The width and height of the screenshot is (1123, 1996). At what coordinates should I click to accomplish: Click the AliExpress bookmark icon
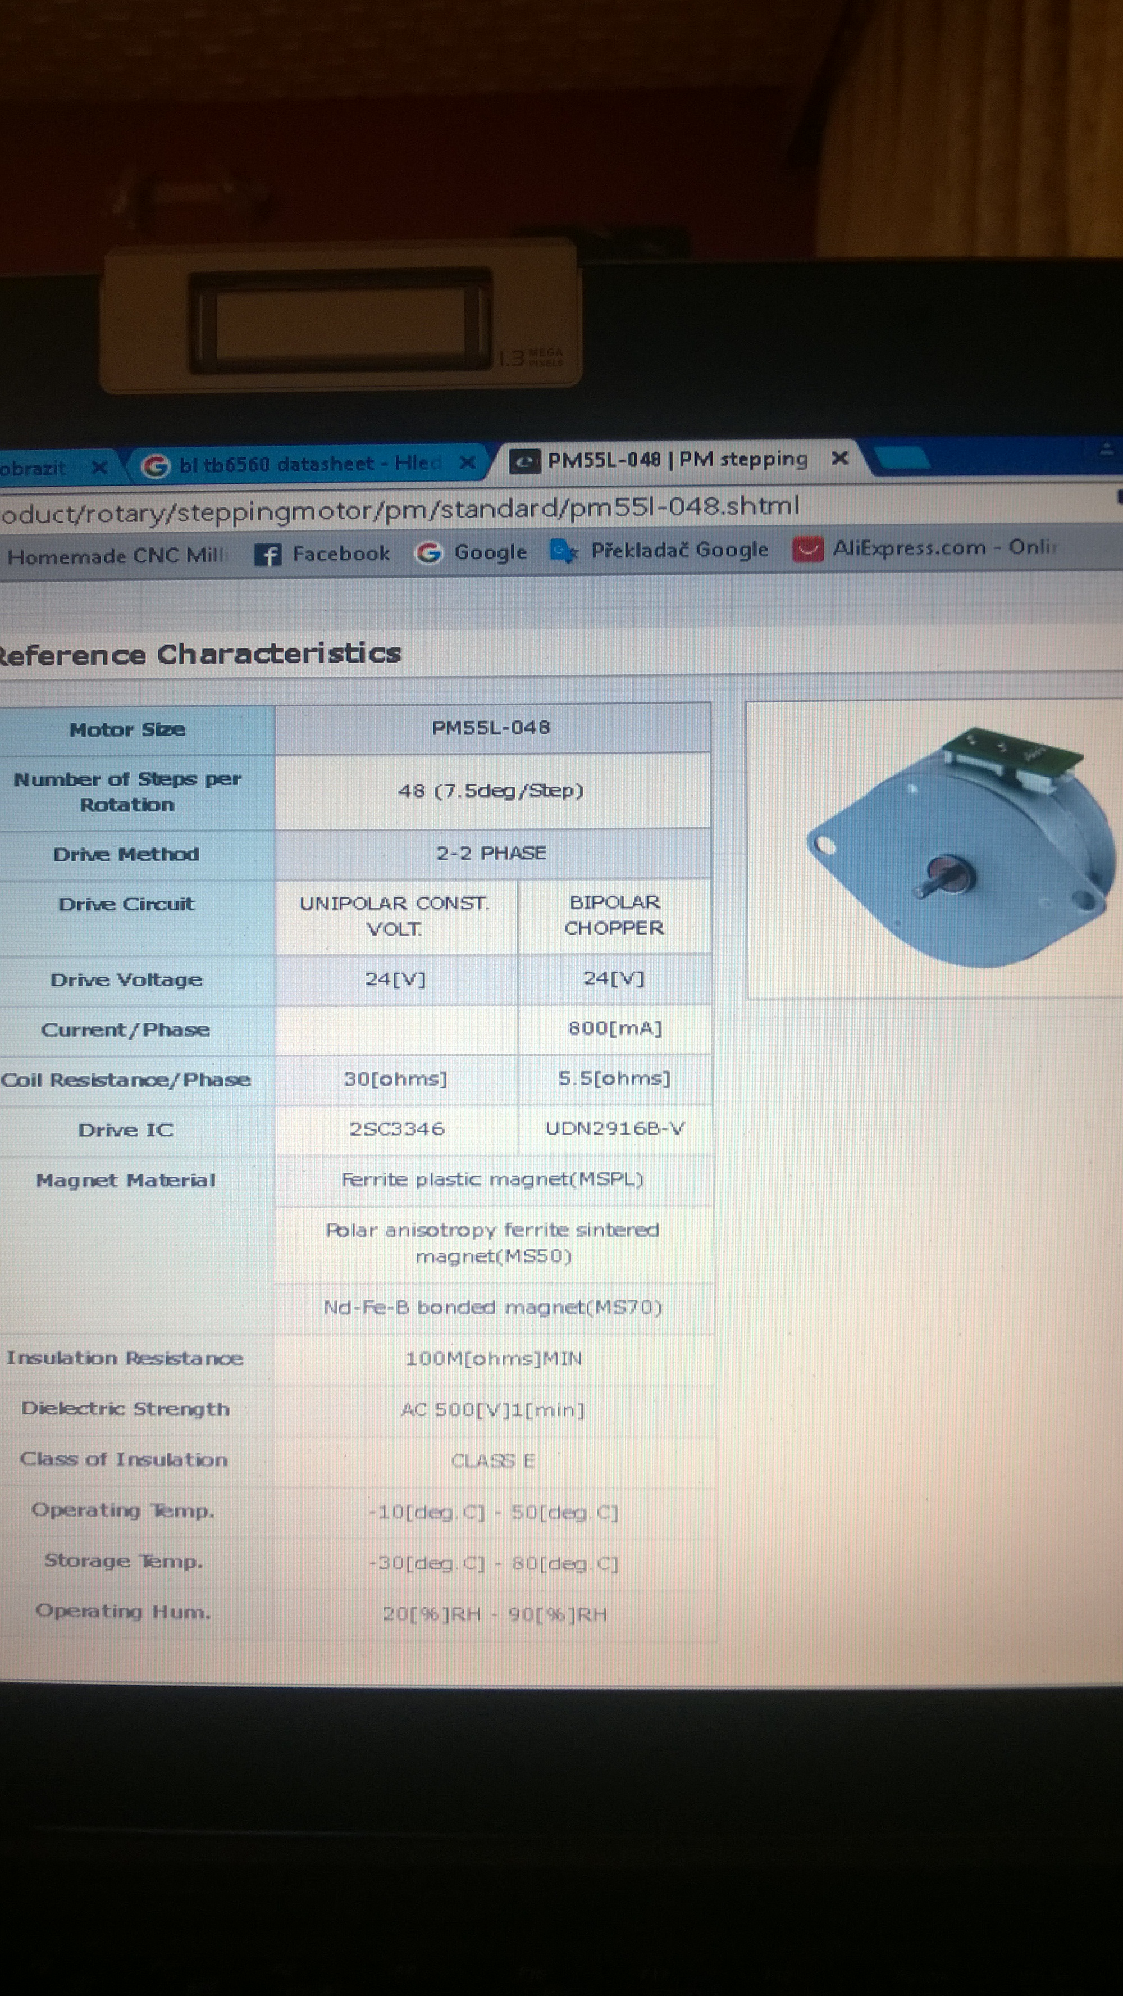(808, 548)
